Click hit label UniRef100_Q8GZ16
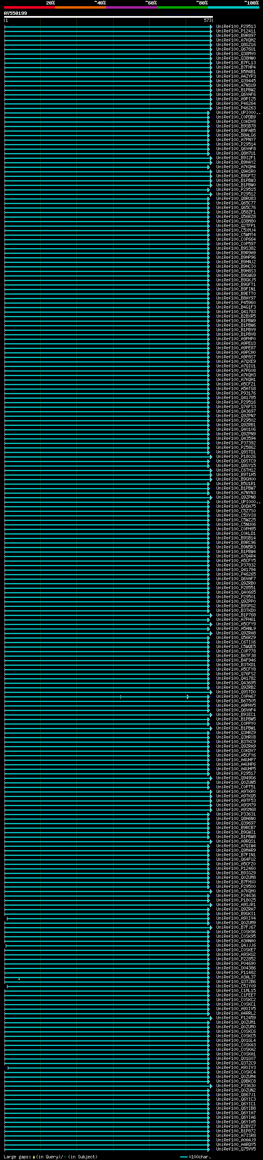Screen dimensions: 263x1160 pyautogui.click(x=235, y=44)
